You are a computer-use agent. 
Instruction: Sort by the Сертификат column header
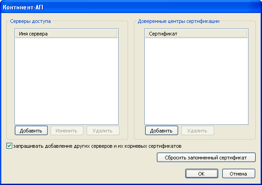(x=196, y=34)
